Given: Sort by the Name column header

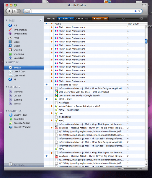Looking at the screenshot, I should click(x=90, y=24).
